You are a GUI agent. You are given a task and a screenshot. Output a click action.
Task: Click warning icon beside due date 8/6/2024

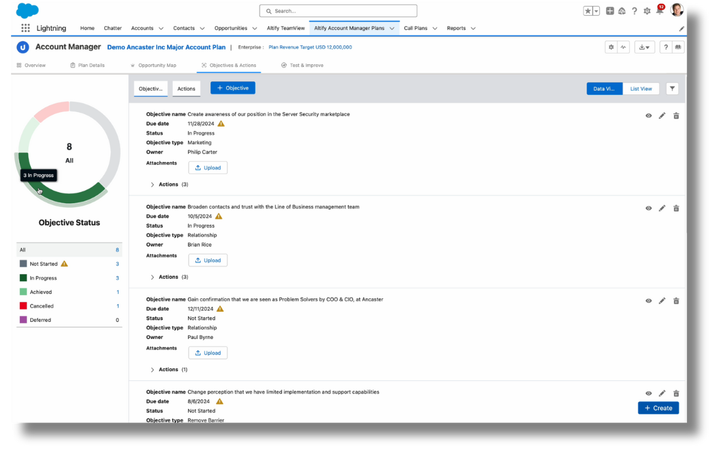220,401
